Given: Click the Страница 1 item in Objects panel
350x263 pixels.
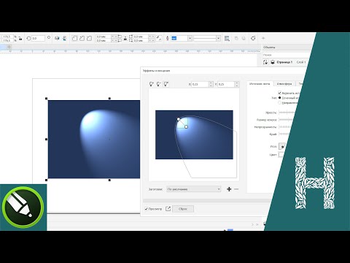Looking at the screenshot, I should pyautogui.click(x=284, y=62).
